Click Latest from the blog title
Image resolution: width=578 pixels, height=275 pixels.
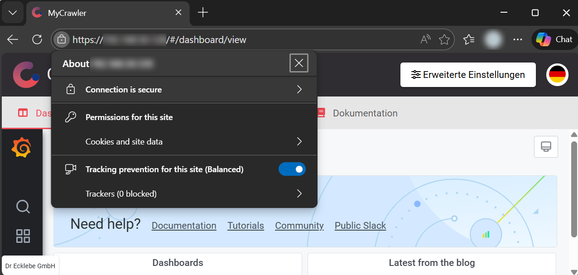point(432,263)
